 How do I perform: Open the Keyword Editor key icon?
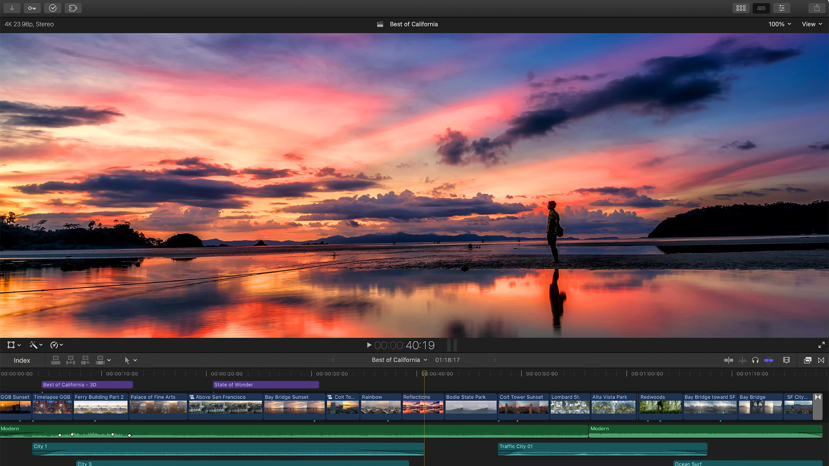coord(32,8)
